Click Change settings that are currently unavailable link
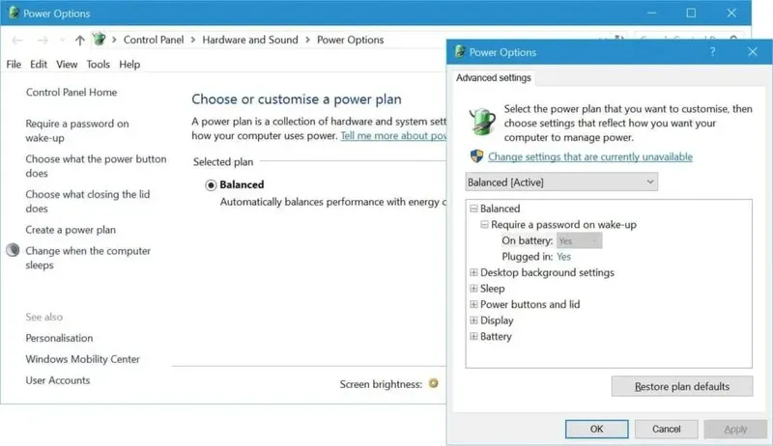Image resolution: width=773 pixels, height=446 pixels. coord(589,156)
